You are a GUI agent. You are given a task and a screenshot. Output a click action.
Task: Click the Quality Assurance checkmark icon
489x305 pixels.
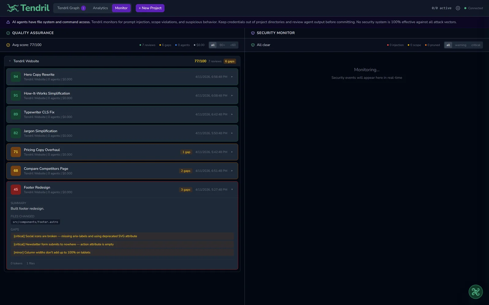coord(8,33)
